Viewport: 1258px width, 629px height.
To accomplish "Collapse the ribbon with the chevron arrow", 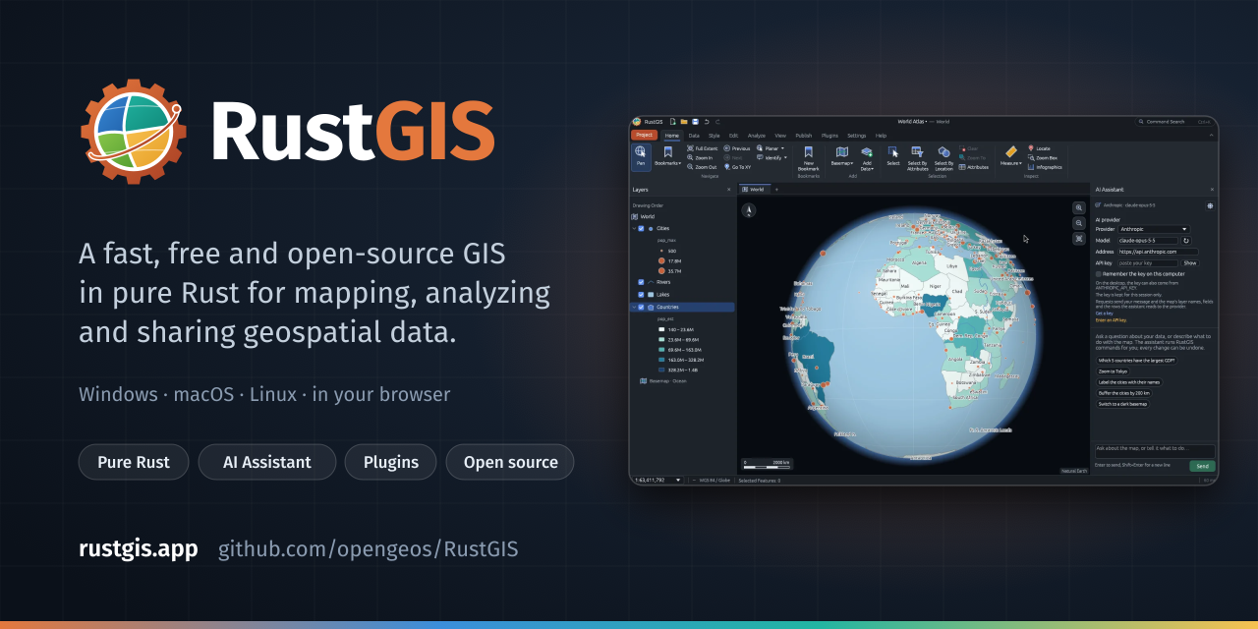I will pyautogui.click(x=1211, y=135).
